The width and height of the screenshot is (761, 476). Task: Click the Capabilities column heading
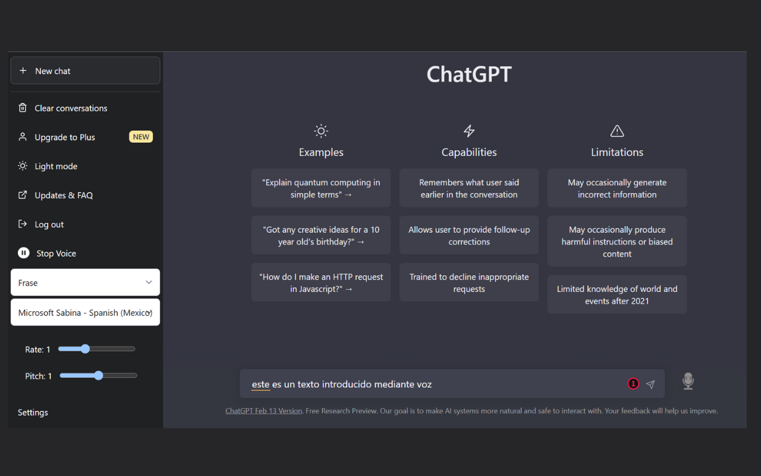tap(469, 152)
